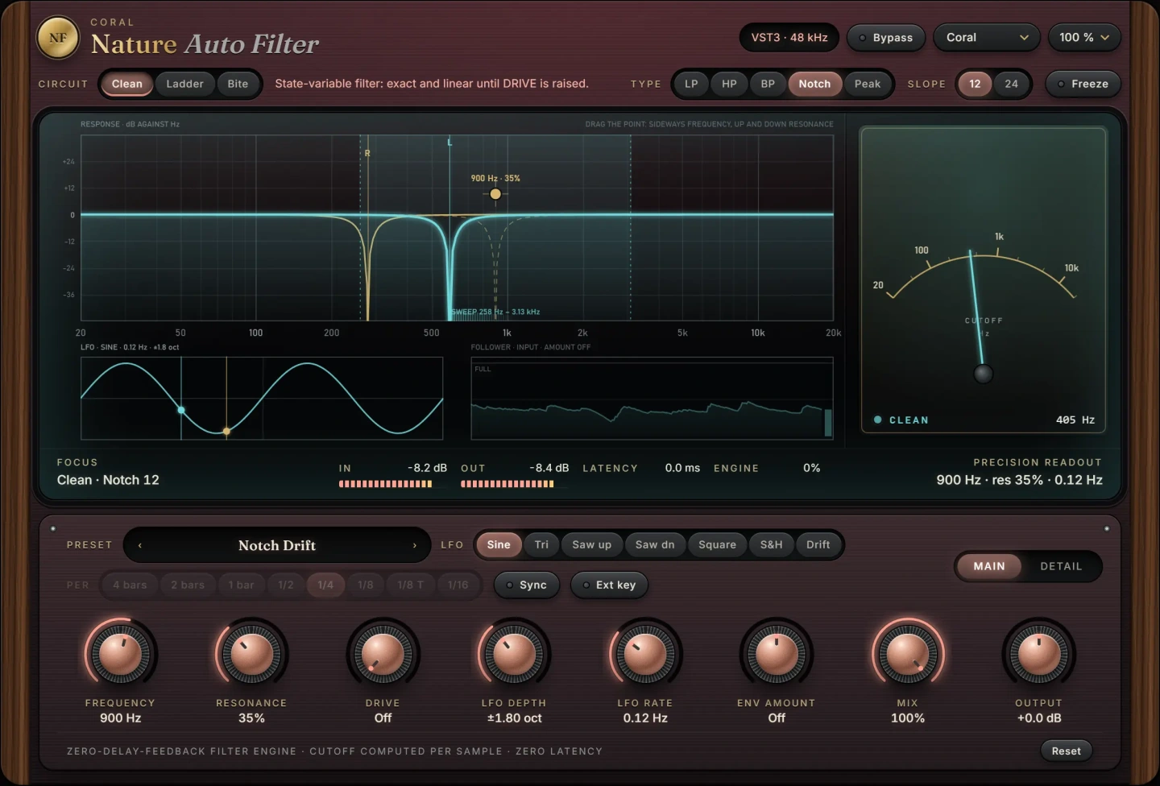This screenshot has height=786, width=1160.
Task: Click the RESONANCE knob
Action: 251,653
